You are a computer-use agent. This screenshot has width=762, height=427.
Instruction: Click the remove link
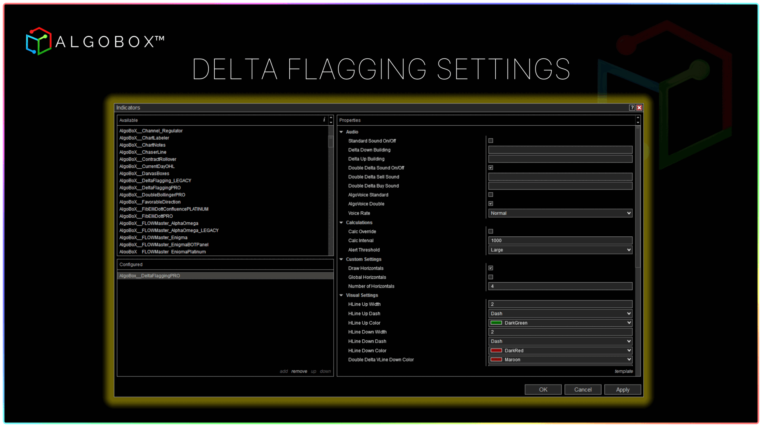click(299, 371)
